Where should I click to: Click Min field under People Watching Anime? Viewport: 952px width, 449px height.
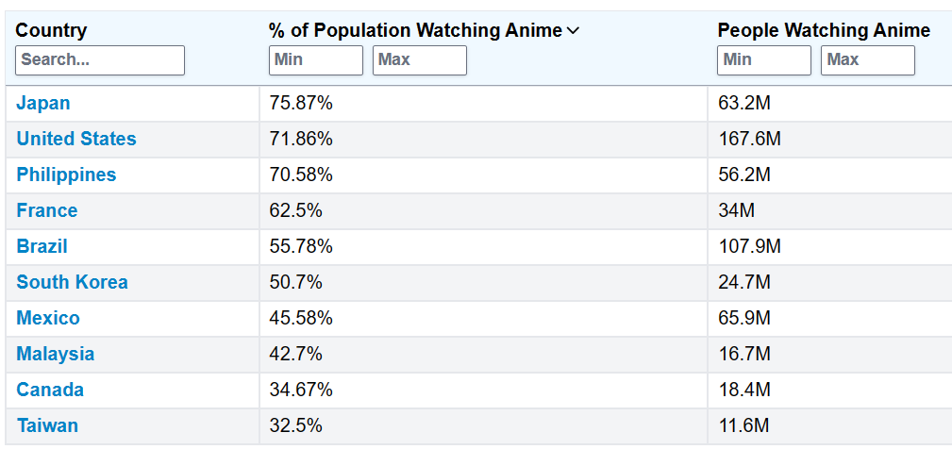tap(764, 59)
